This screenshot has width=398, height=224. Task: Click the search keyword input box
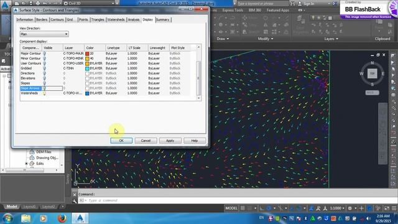pos(262,4)
